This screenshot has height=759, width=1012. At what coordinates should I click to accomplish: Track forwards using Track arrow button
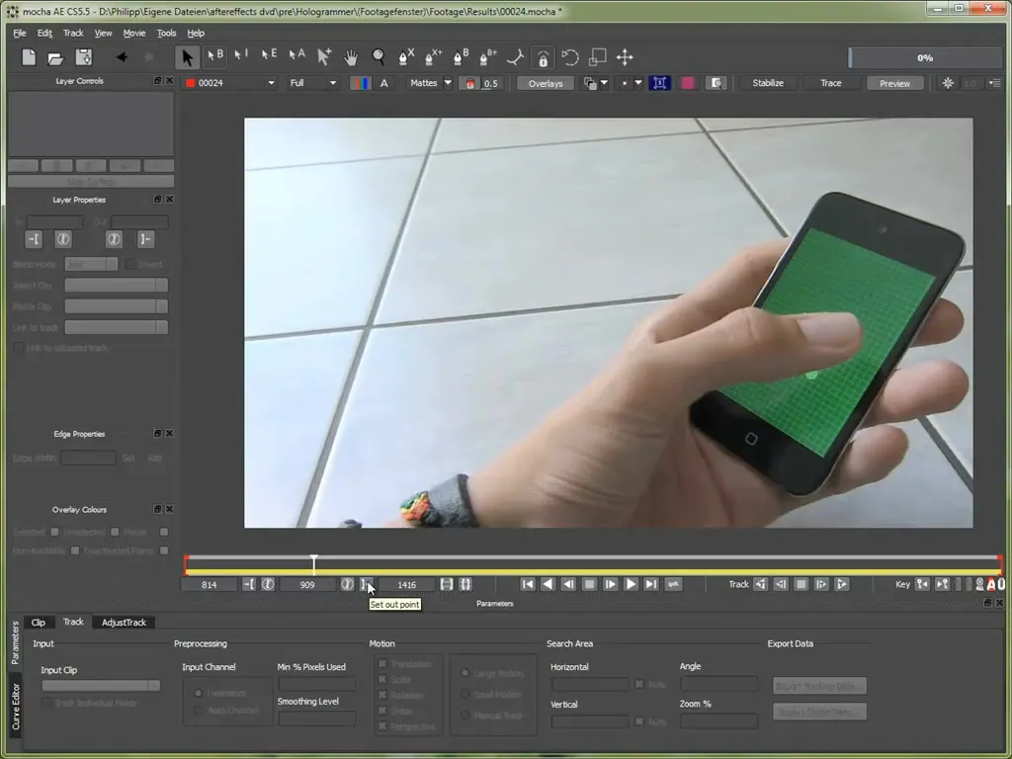click(842, 584)
